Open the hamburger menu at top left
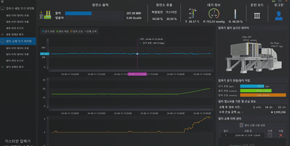 click(x=2, y=2)
